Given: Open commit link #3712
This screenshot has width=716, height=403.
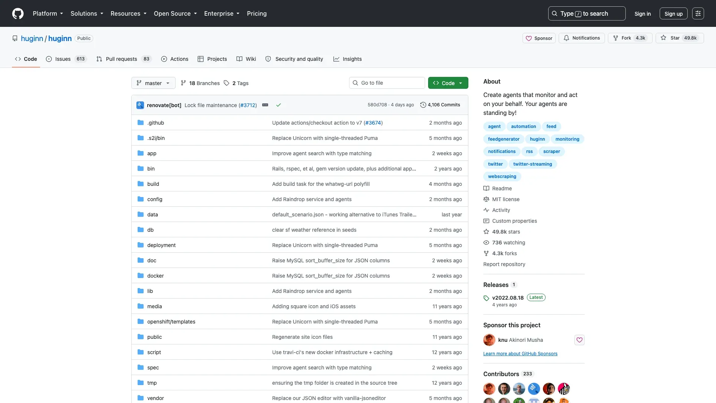Looking at the screenshot, I should [248, 105].
